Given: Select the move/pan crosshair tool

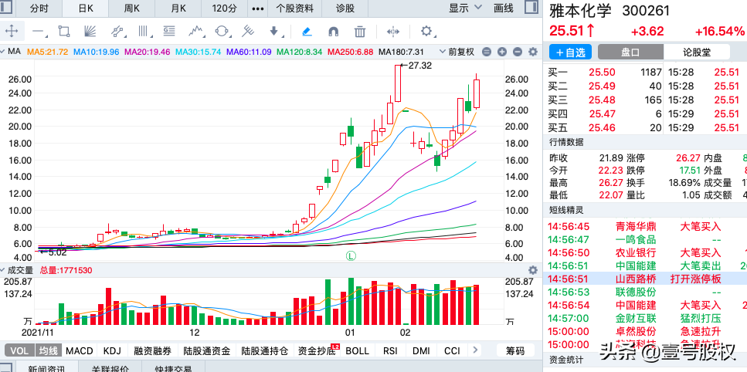Looking at the screenshot, I should click(x=12, y=32).
